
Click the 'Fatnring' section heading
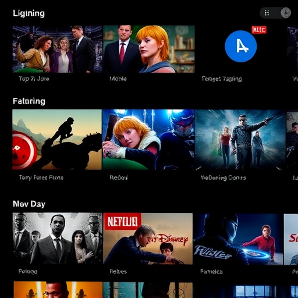coord(29,101)
